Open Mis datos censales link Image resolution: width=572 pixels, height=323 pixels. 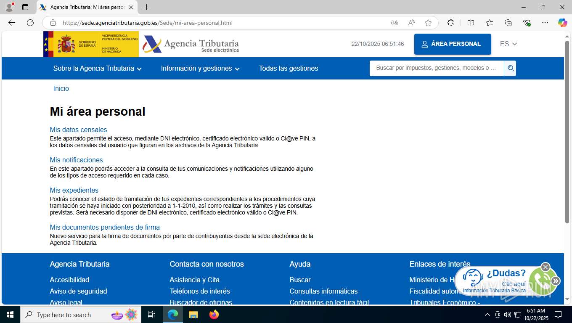[x=79, y=130]
